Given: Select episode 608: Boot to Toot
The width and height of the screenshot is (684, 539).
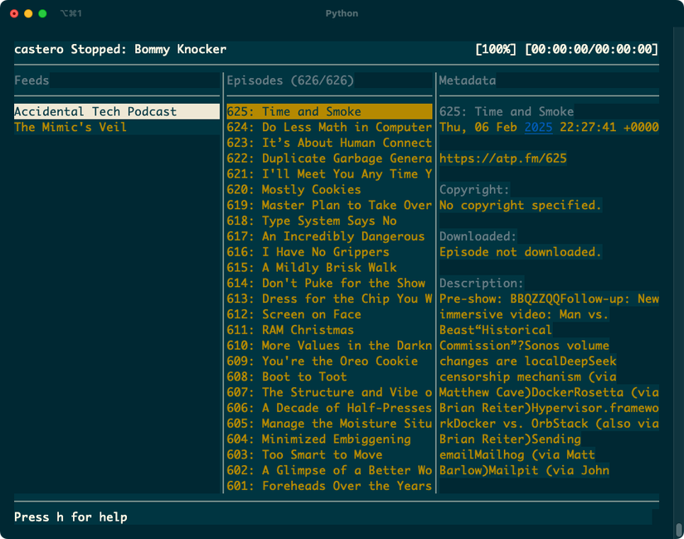Looking at the screenshot, I should click(292, 376).
